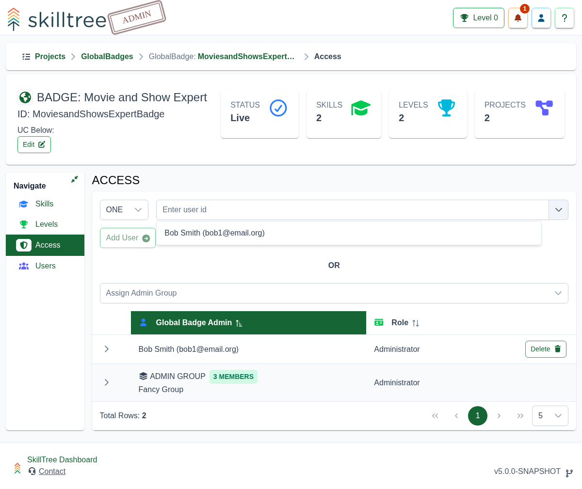Click the v5.0.0-SNAPSHOT version text
This screenshot has width=582, height=489.
click(x=527, y=472)
